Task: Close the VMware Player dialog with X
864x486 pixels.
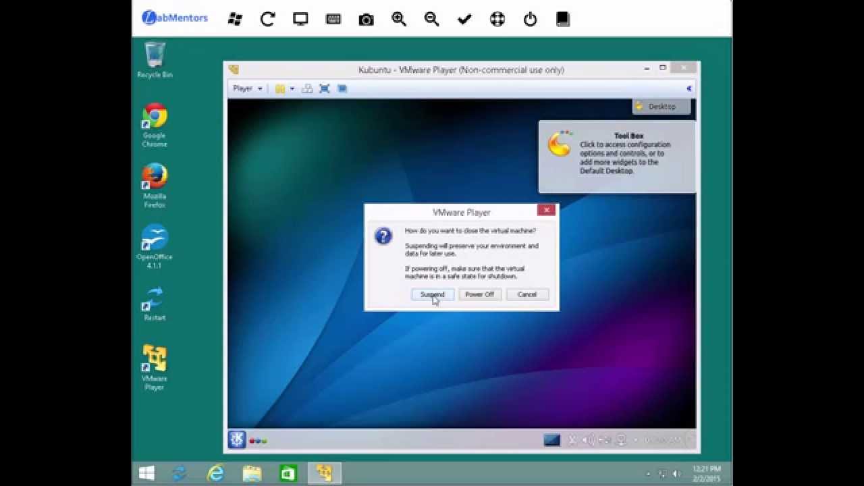Action: coord(547,210)
